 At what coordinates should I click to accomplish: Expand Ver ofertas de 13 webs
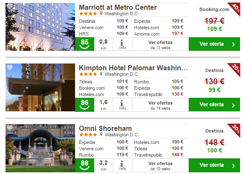click(x=160, y=44)
